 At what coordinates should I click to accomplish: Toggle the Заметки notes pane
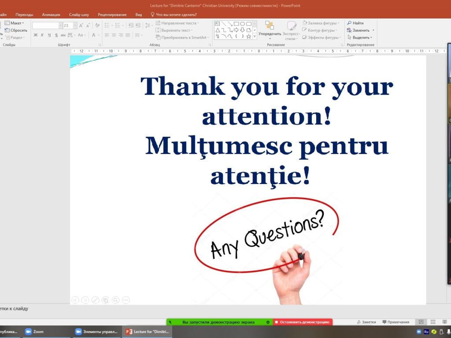point(366,322)
